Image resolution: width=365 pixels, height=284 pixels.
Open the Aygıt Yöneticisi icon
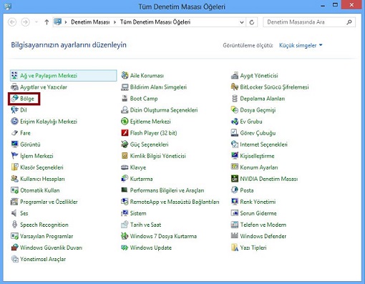tap(235, 75)
